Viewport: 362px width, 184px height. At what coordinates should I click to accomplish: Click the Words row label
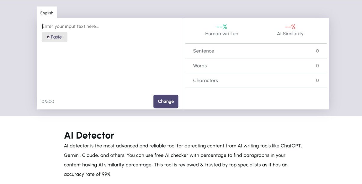(x=200, y=66)
